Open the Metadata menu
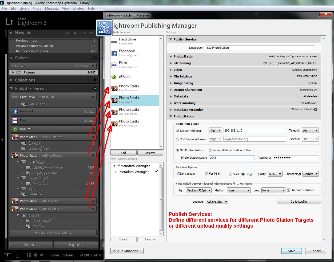This screenshot has height=262, width=334. pos(51,9)
